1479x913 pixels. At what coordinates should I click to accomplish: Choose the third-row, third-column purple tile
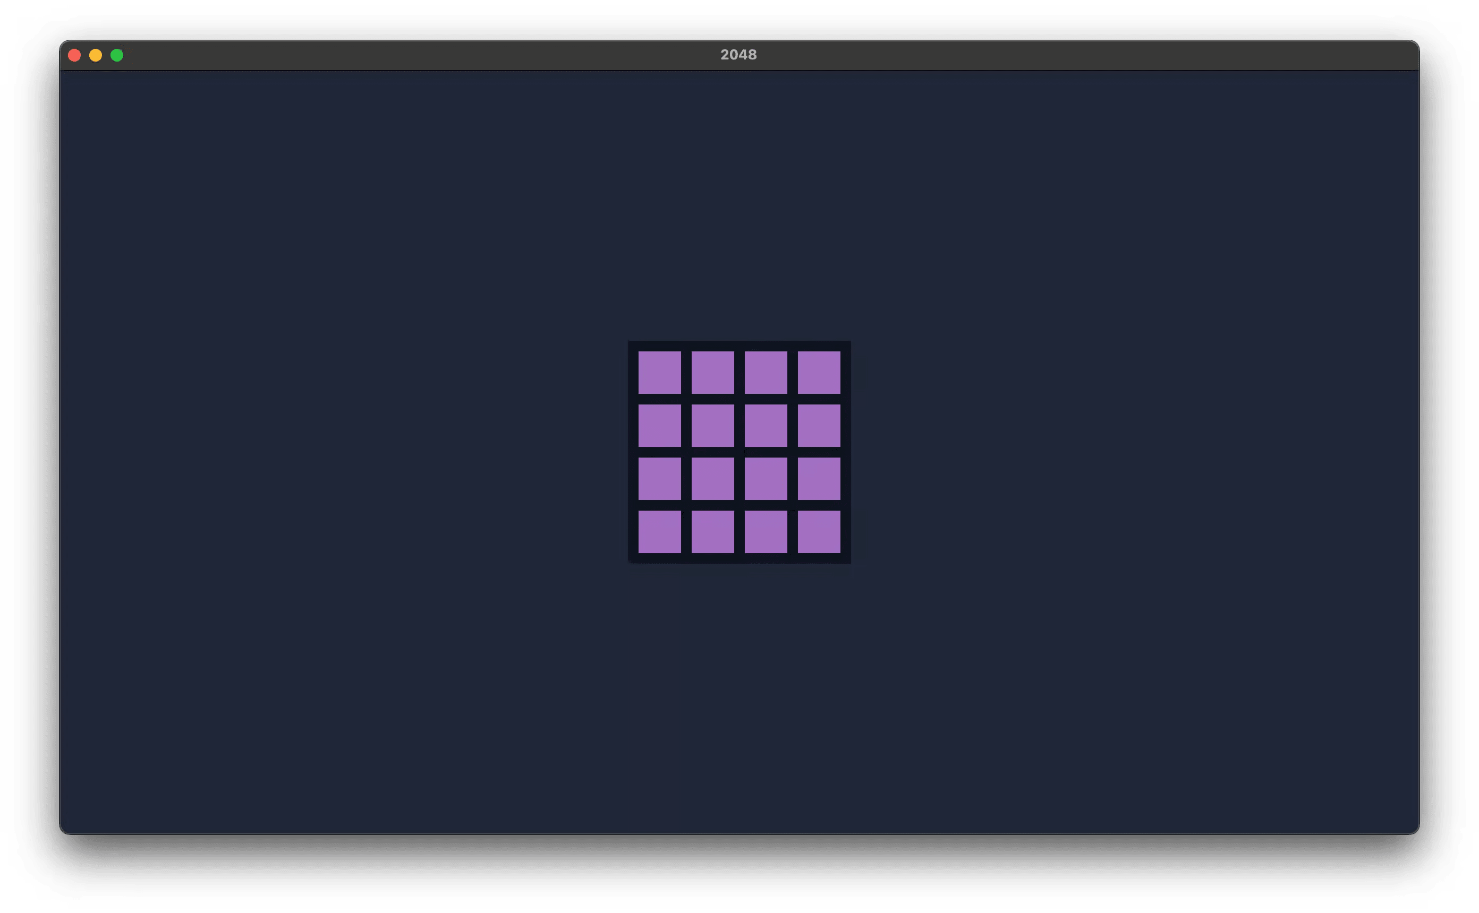(x=766, y=479)
